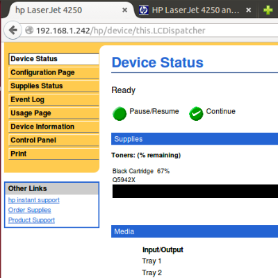Open the Usage Page menu item
This screenshot has width=278, height=278.
54,113
